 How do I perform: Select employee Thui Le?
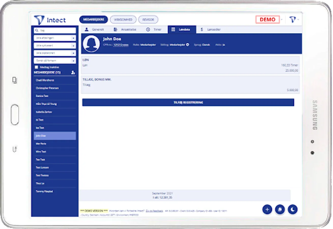55,183
